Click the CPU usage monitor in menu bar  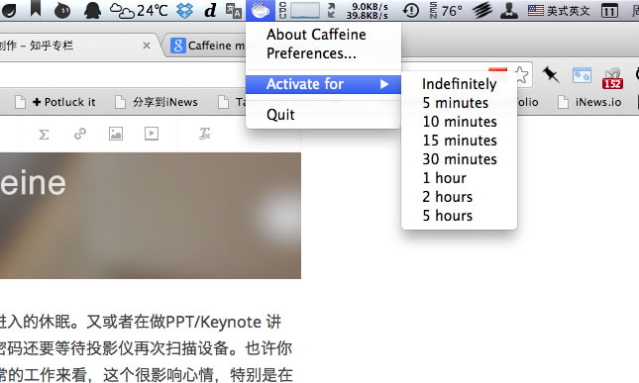click(299, 10)
